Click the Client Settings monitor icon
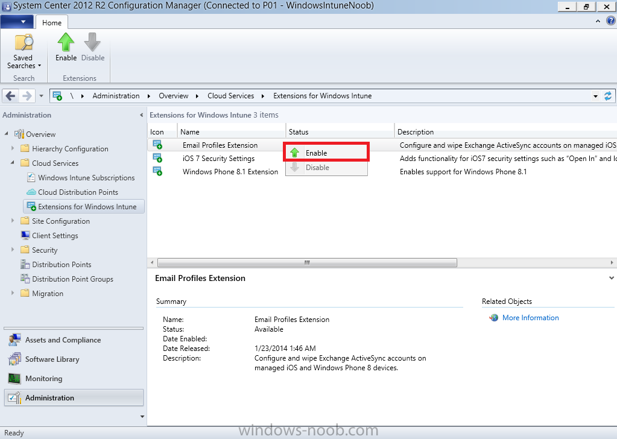Screen dimensions: 617x439 pos(25,235)
